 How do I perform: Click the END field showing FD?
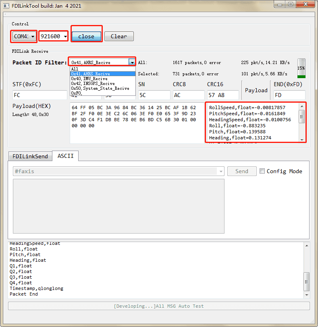[x=289, y=95]
